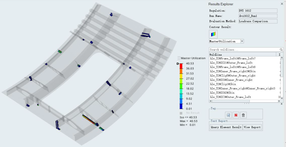Sort by the Weldline column header
The height and width of the screenshot is (147, 286).
point(242,54)
